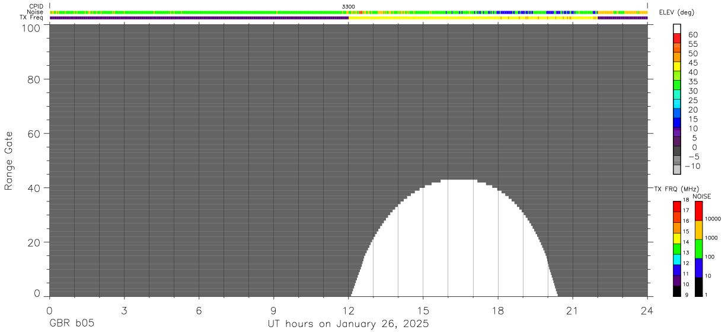Viewport: 728px width, 336px height.
Task: Click the '6' tick on UT hours axis
Action: point(199,311)
